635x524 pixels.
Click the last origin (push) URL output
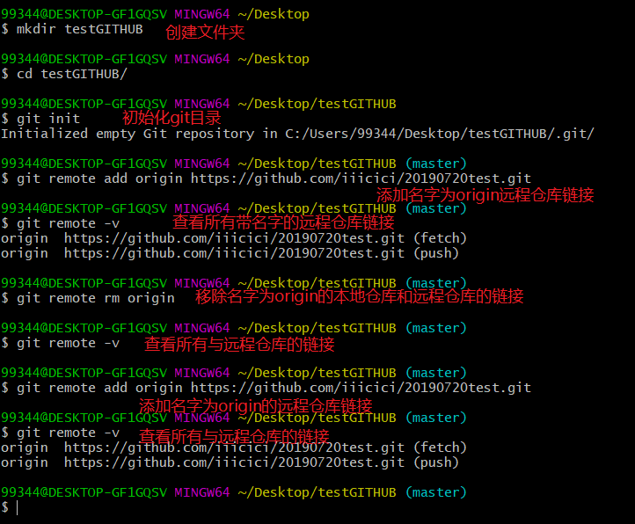[233, 462]
